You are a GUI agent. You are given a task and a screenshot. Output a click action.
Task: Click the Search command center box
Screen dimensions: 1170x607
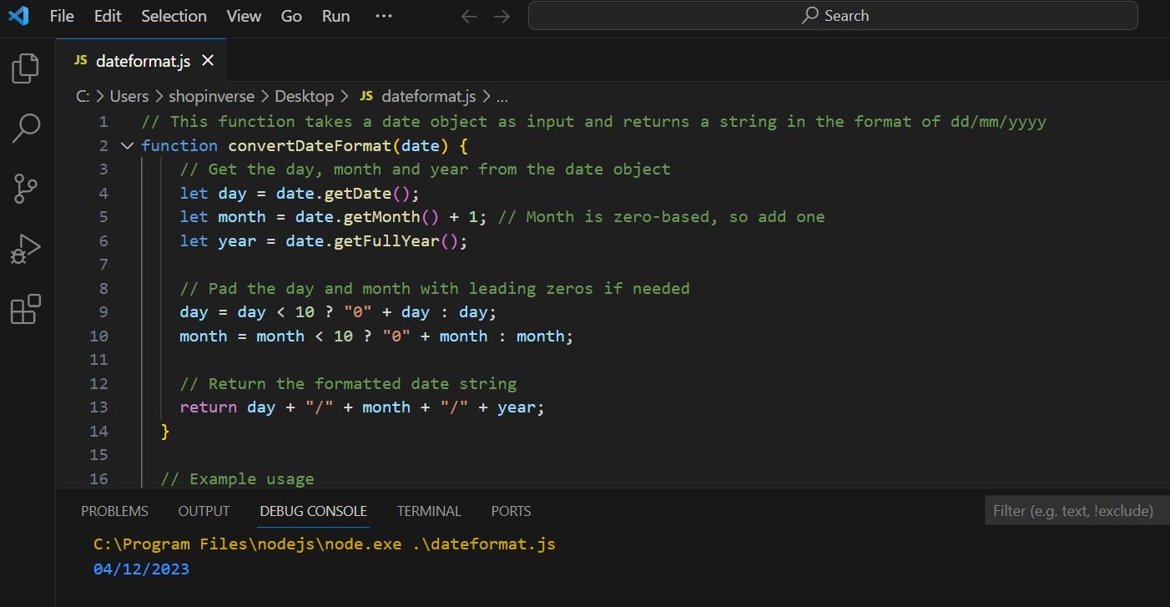pyautogui.click(x=833, y=16)
